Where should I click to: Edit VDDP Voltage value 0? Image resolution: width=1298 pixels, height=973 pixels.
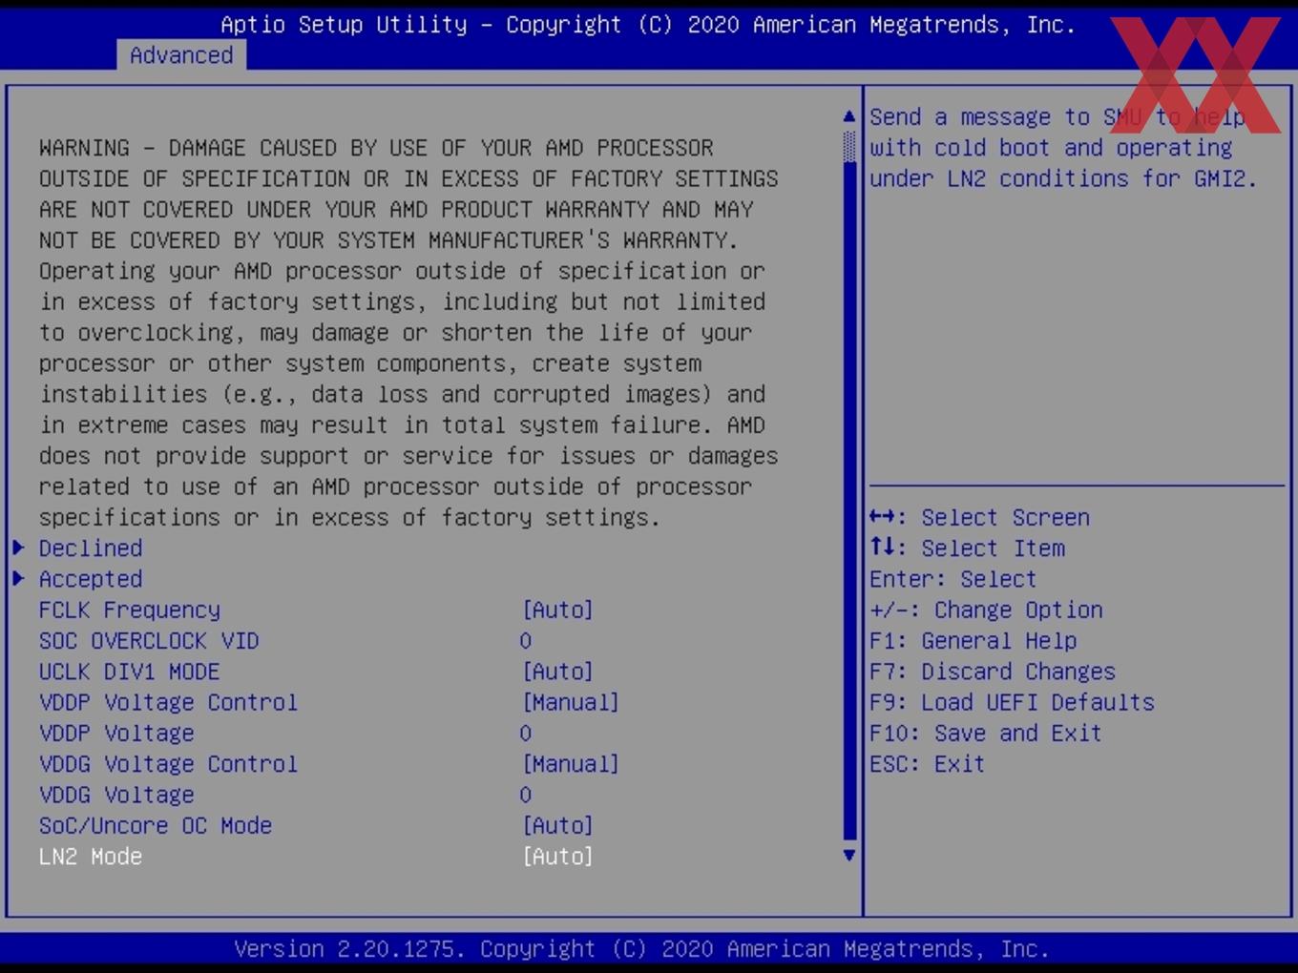click(526, 733)
